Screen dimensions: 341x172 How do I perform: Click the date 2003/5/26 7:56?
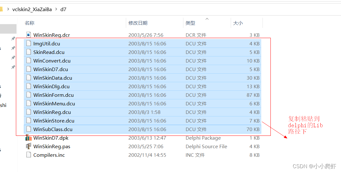[146, 35]
